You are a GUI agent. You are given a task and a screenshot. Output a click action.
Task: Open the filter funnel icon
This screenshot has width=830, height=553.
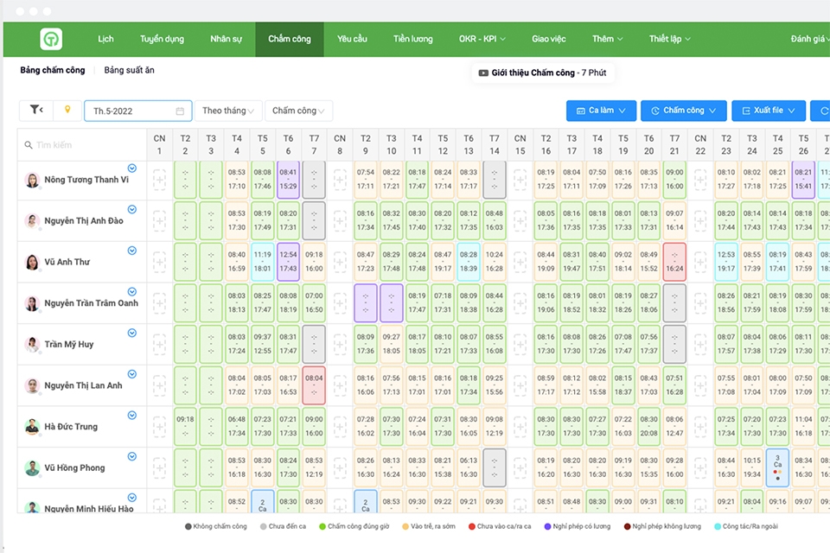(x=36, y=110)
